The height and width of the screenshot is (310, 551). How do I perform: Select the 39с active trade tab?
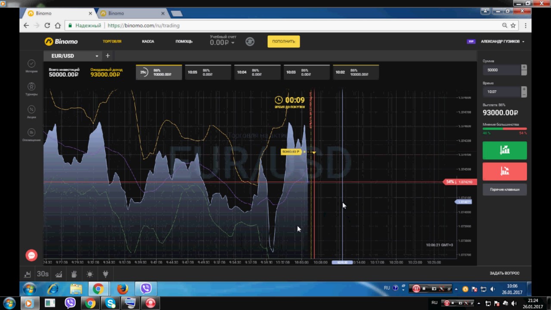click(159, 72)
